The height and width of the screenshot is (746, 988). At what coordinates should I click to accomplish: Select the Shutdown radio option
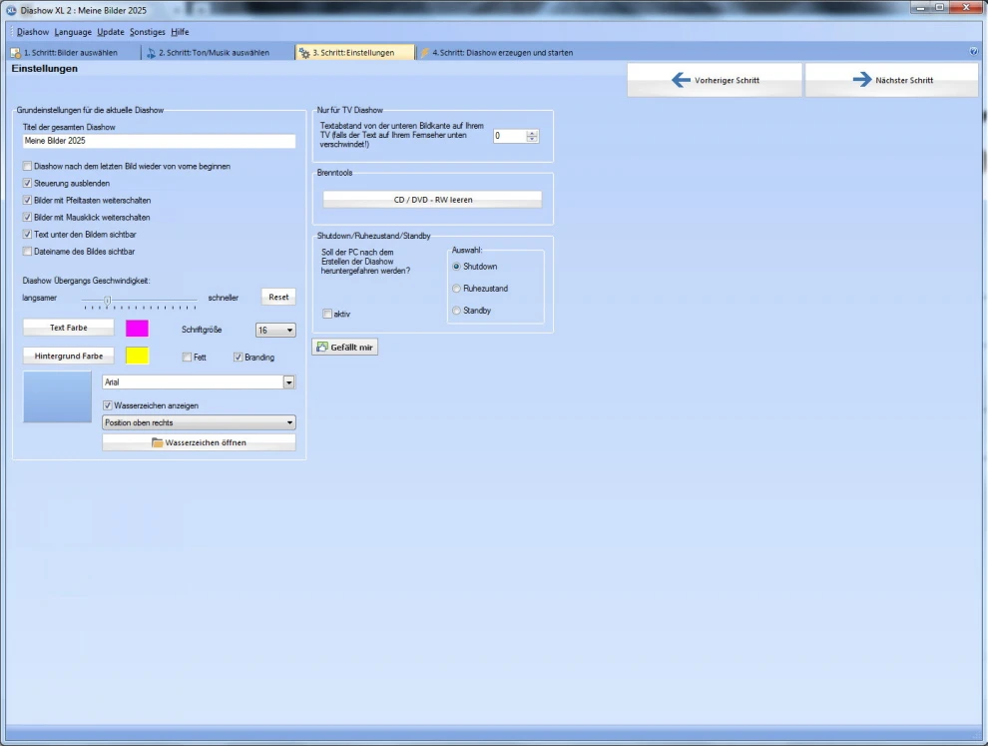click(456, 266)
